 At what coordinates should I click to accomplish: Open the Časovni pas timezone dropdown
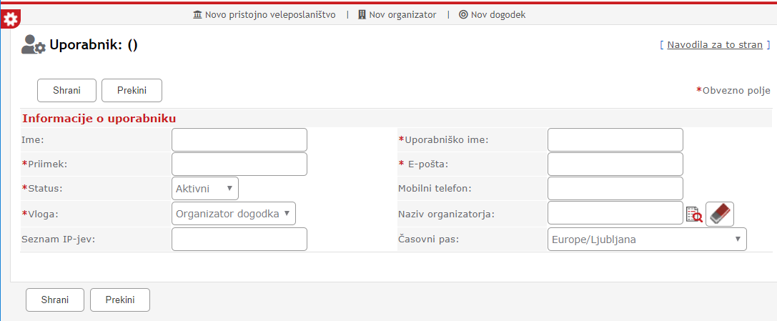pyautogui.click(x=647, y=239)
